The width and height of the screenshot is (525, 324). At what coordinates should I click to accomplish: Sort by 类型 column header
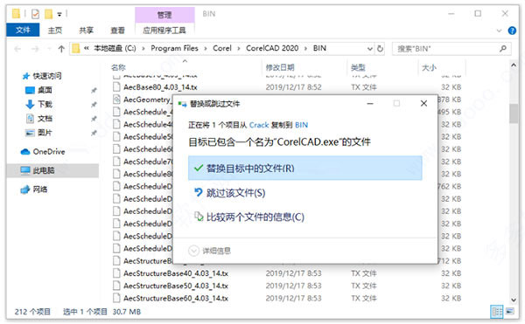pyautogui.click(x=358, y=67)
